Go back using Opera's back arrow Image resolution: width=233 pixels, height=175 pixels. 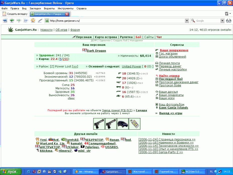click(x=12, y=20)
